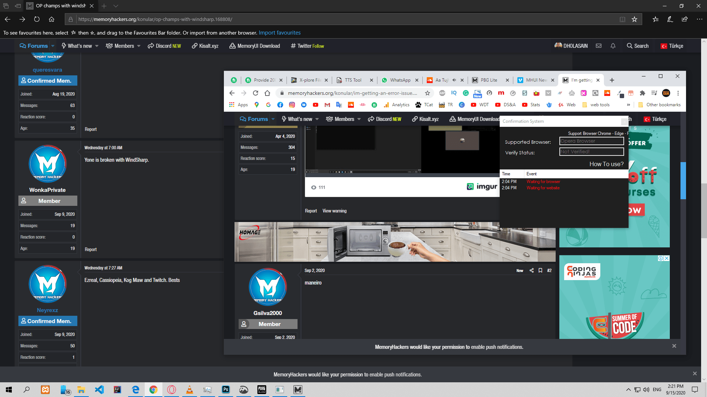This screenshot has width=707, height=397.
Task: Expand the Forums dropdown arrow
Action: coord(53,46)
